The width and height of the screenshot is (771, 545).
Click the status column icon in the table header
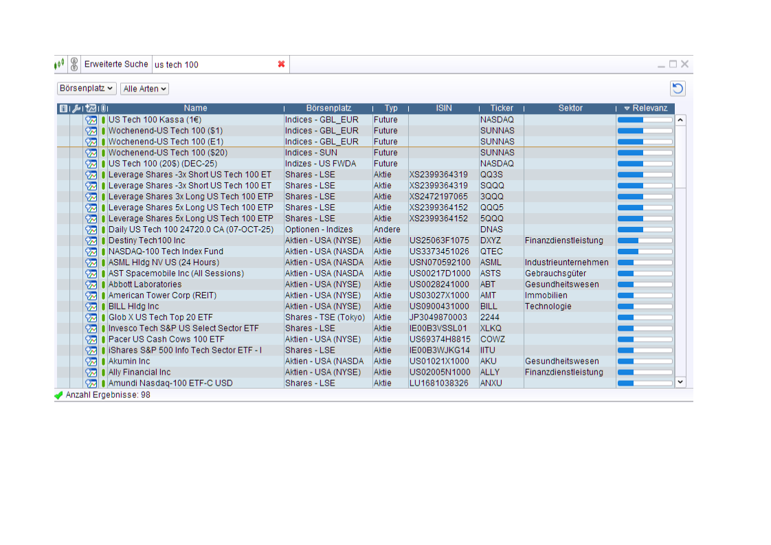[103, 108]
